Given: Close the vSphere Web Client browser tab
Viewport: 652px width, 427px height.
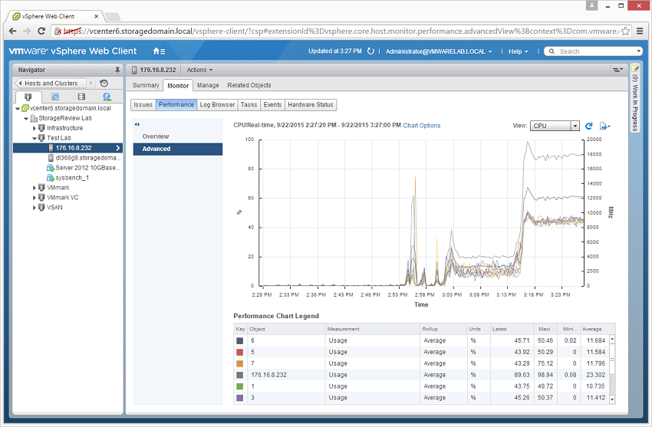Looking at the screenshot, I should (96, 16).
